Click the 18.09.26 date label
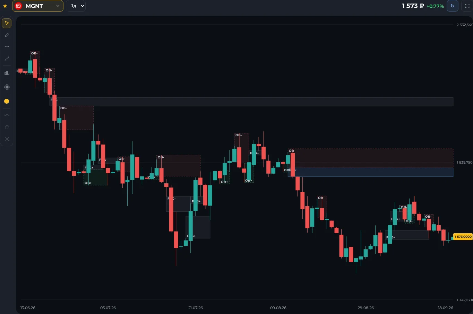The height and width of the screenshot is (314, 473). 445,308
